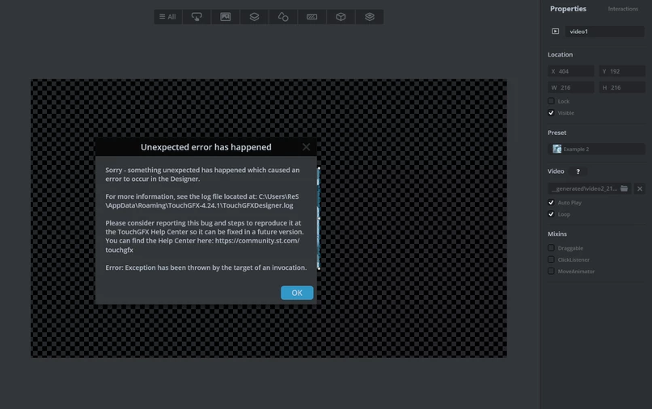
Task: Select the All widgets category
Action: [167, 17]
